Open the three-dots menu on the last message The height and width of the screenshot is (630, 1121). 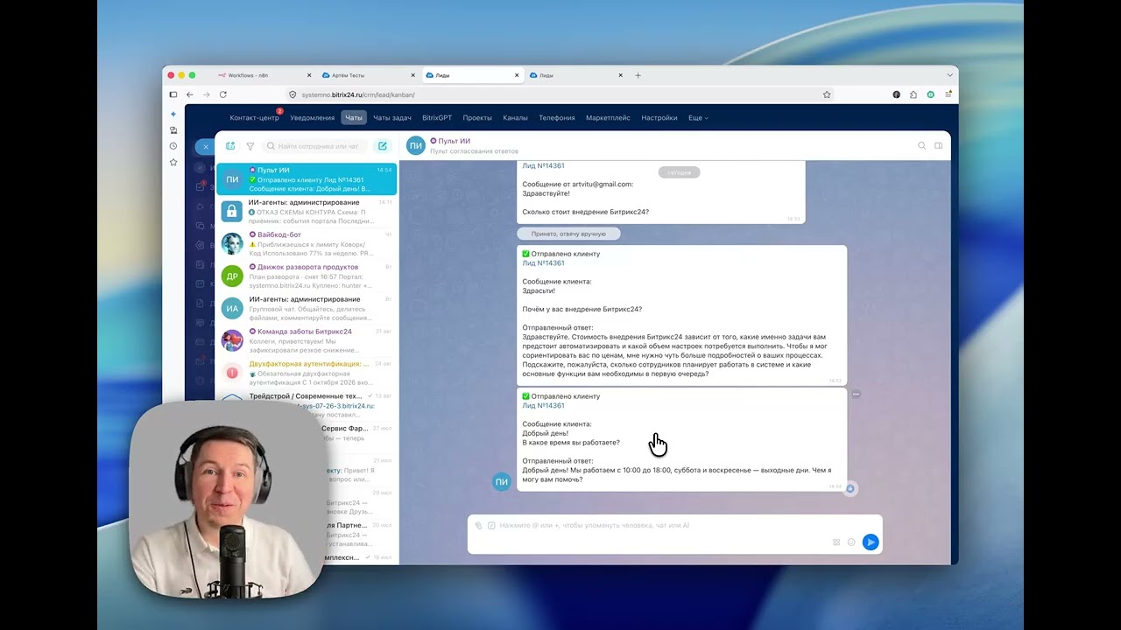(x=856, y=395)
